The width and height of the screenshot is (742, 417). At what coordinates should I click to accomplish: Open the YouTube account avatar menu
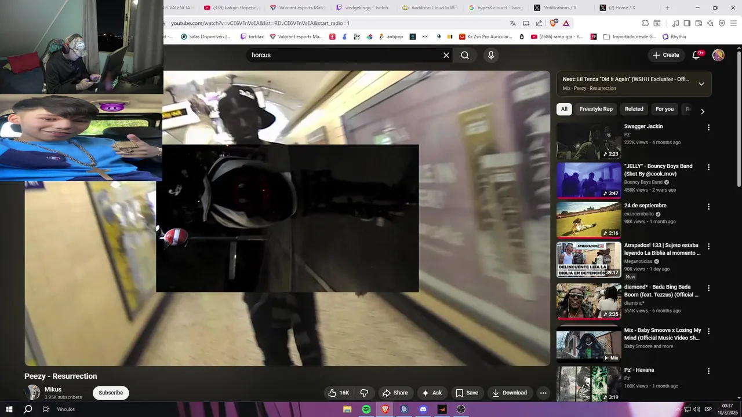pos(718,55)
